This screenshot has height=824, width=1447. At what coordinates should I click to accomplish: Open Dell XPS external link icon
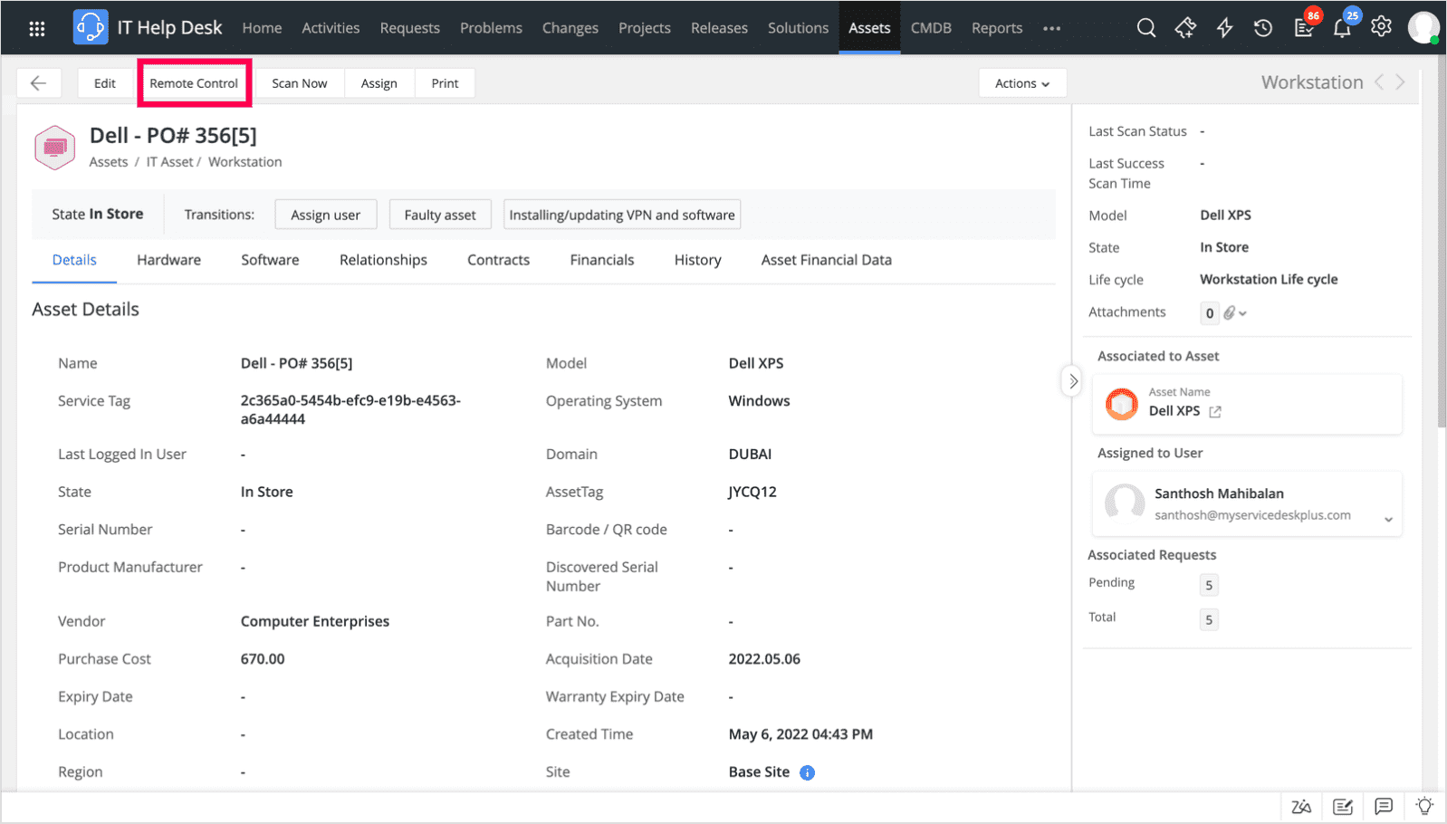(x=1215, y=411)
